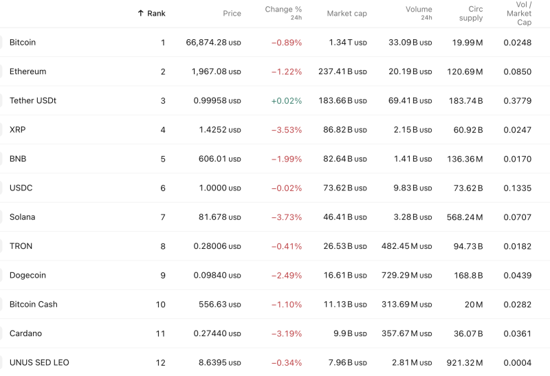Viewport: 550px width, 376px height.
Task: Sort by Volume 24h column header
Action: click(419, 13)
